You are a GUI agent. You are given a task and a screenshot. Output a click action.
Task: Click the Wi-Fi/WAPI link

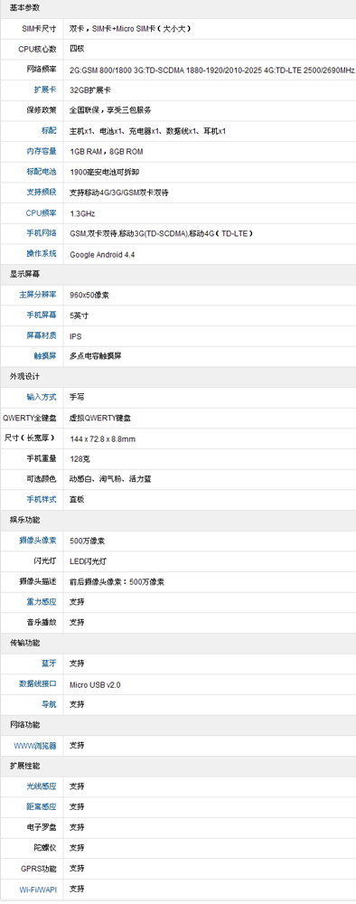tap(38, 889)
